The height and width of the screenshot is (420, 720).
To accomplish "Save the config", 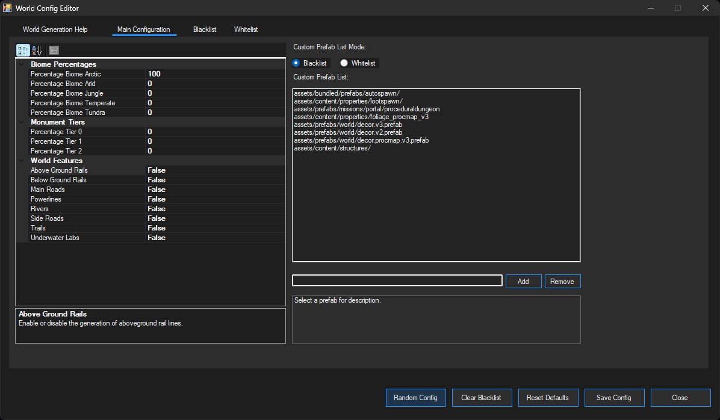I will (x=614, y=398).
